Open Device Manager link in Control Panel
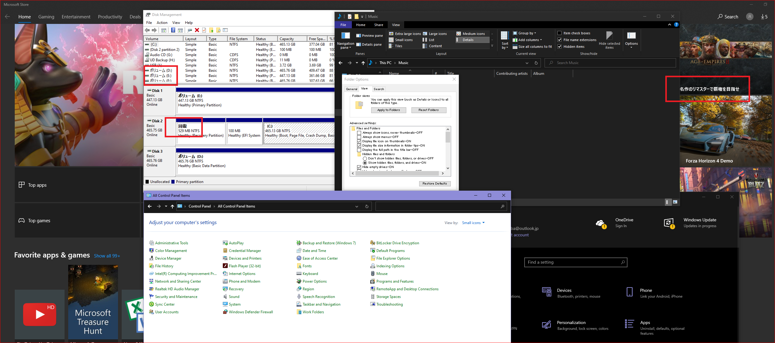The image size is (775, 343). 168,258
